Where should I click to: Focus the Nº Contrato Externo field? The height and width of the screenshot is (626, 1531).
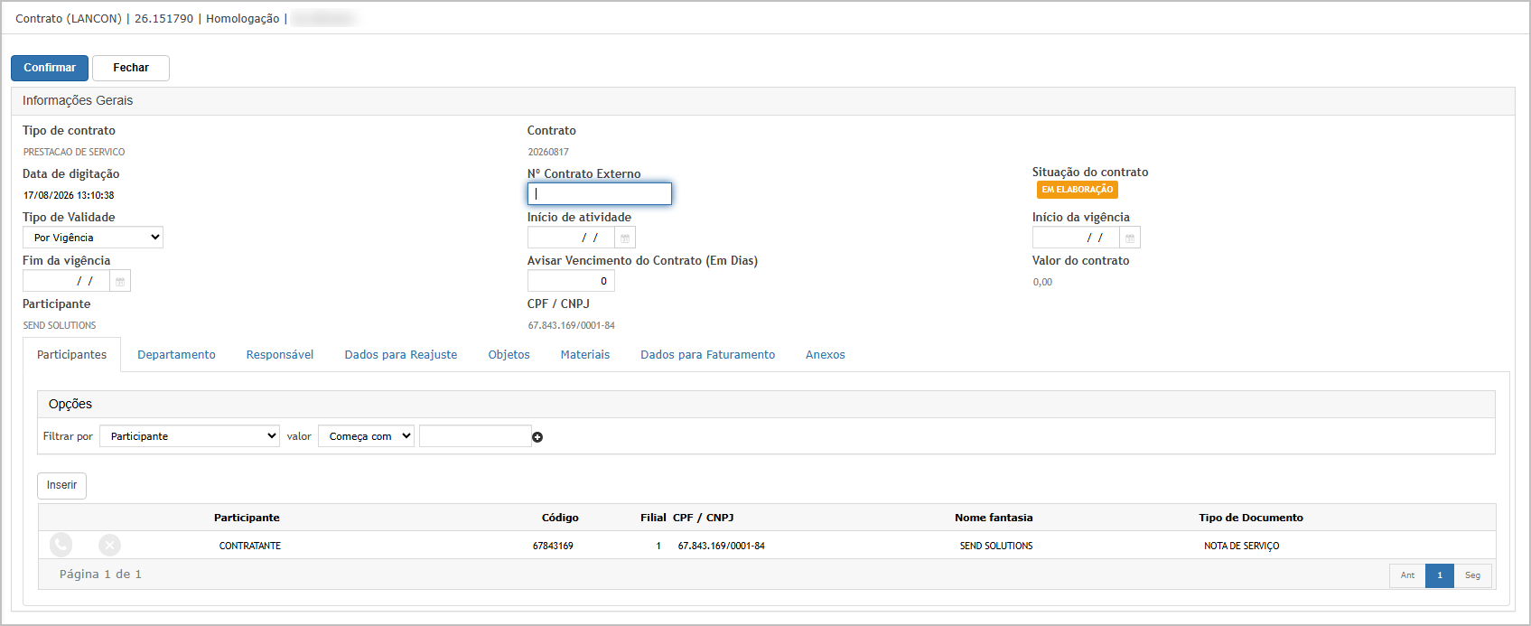600,193
